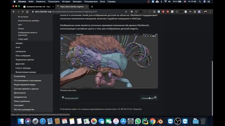Open System Preferences from the dock
This screenshot has height=126, width=225.
[130, 121]
